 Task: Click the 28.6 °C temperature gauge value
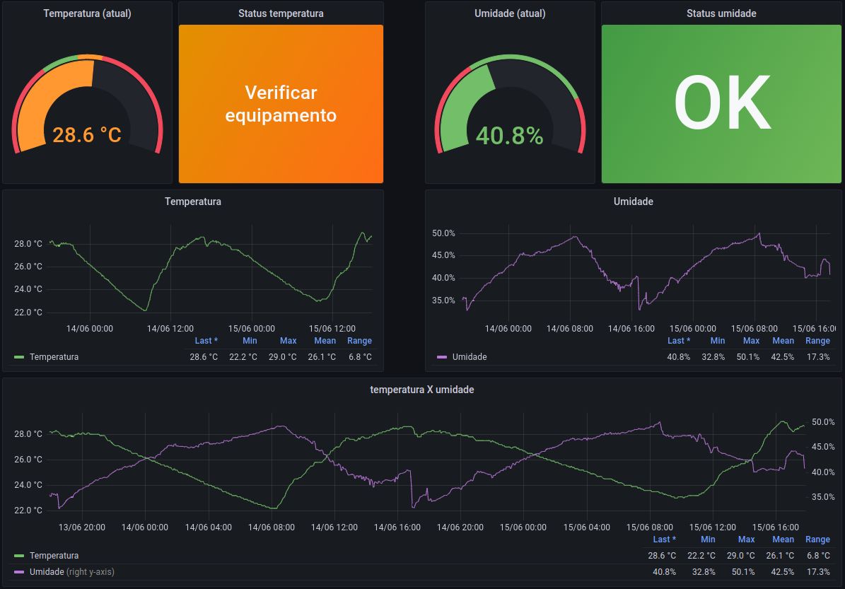(87, 134)
